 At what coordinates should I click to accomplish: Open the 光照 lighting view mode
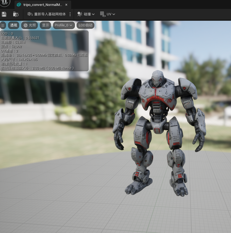tap(29, 25)
